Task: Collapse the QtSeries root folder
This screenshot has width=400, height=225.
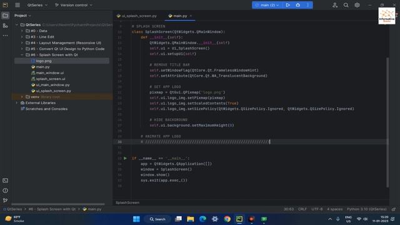Action: click(17, 25)
